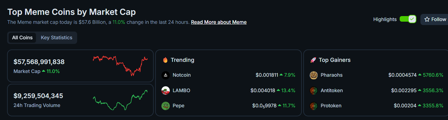The image size is (448, 120).
Task: Click the Pharaohs gold coin icon
Action: (314, 75)
